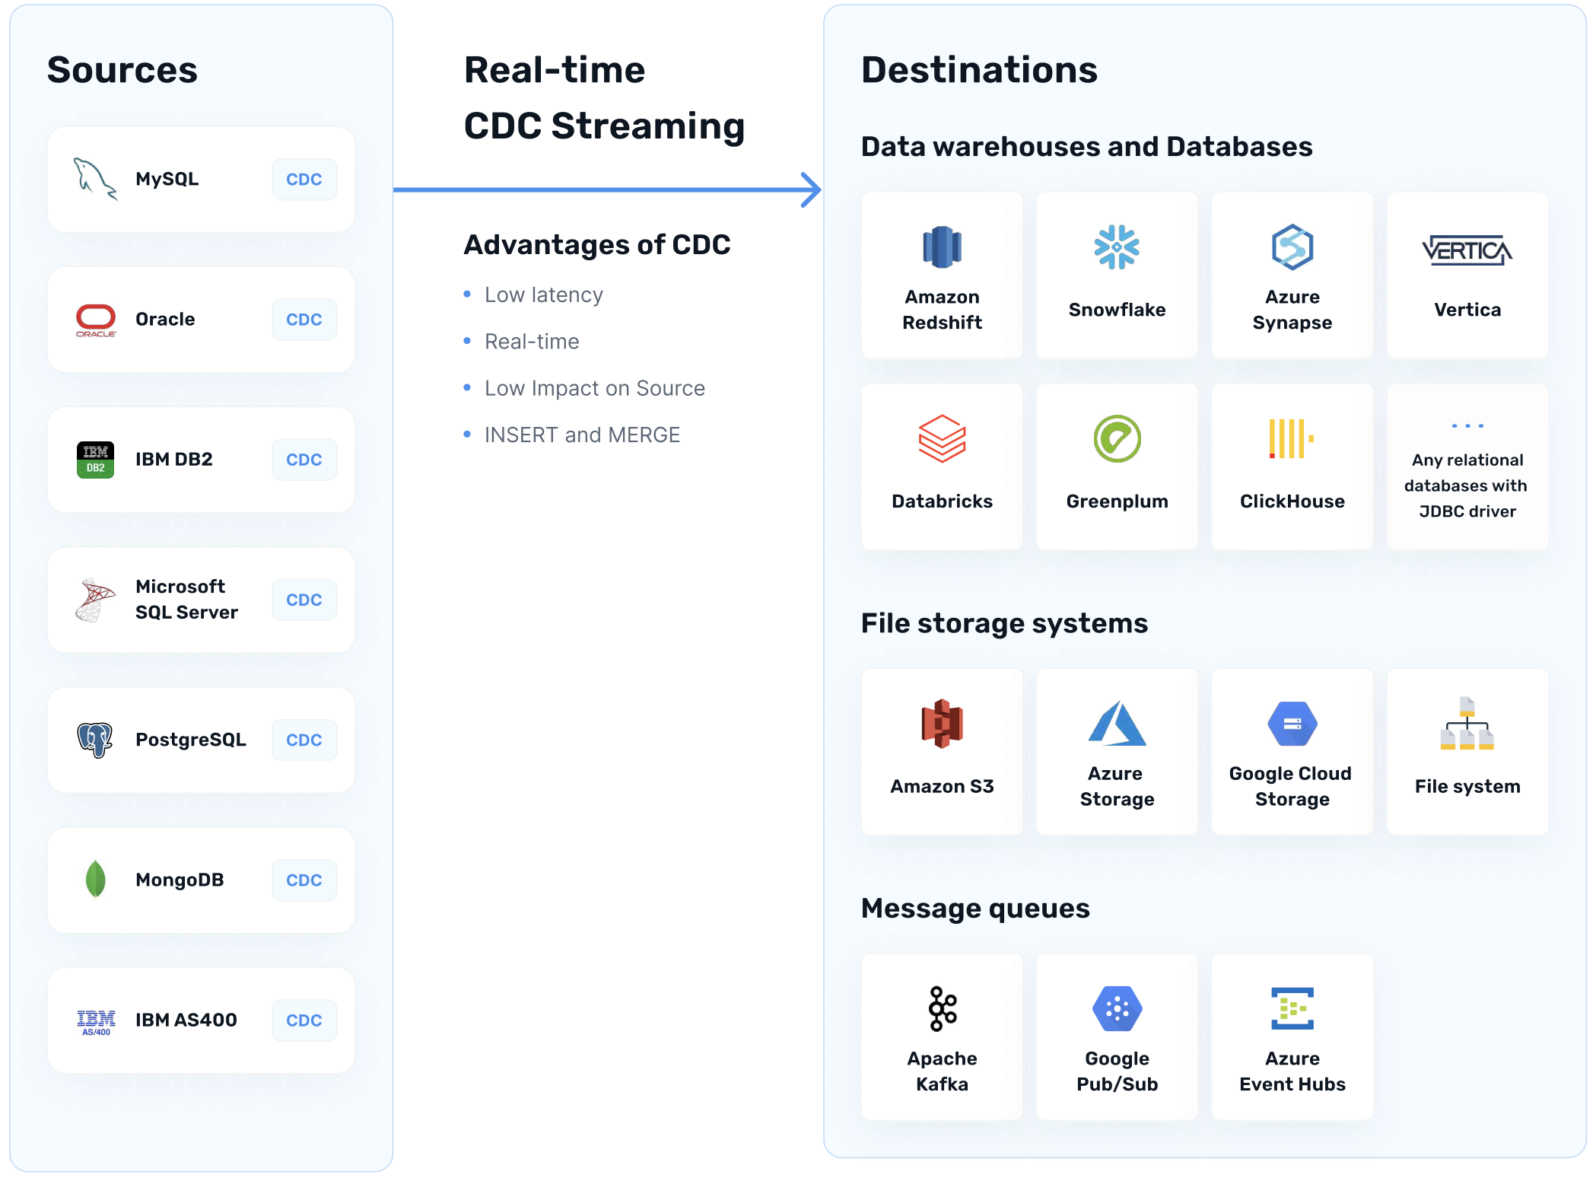Click the CDC badge next to MongoDB
Screen dimensions: 1596x1181
click(304, 880)
